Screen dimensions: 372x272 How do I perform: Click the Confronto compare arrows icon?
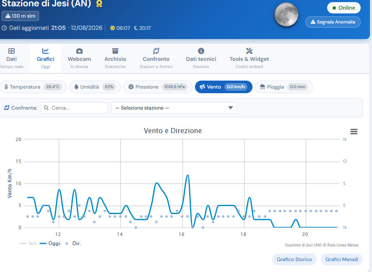(156, 51)
